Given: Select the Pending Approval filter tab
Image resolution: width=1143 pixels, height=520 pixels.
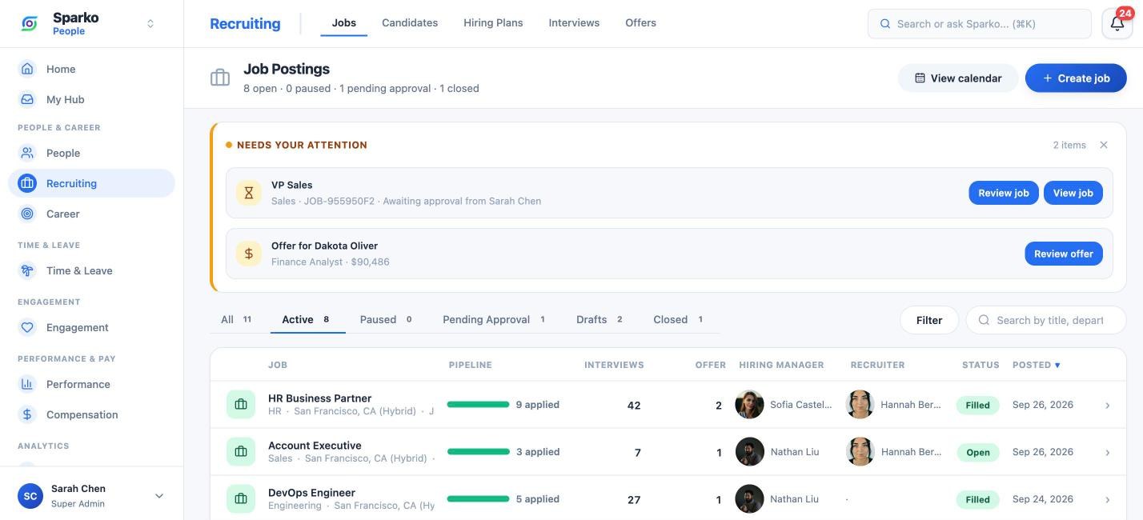Looking at the screenshot, I should click(x=494, y=319).
